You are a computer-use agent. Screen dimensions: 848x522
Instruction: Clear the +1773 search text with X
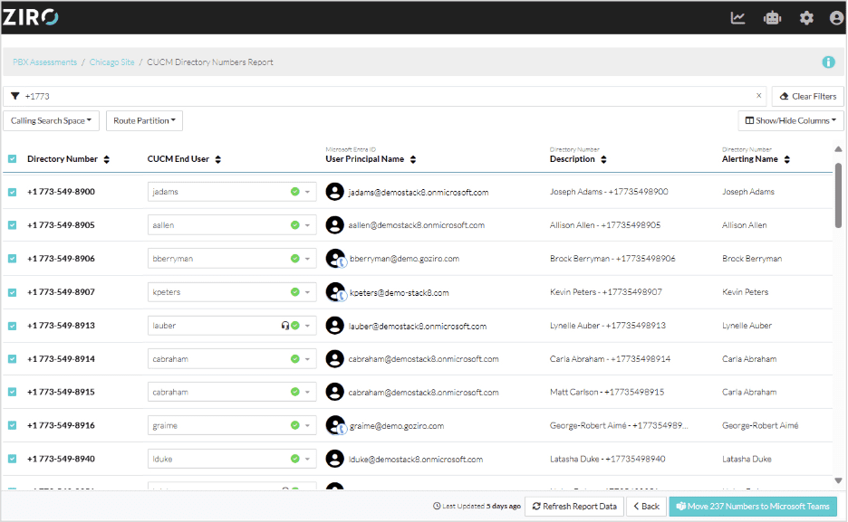[x=759, y=96]
